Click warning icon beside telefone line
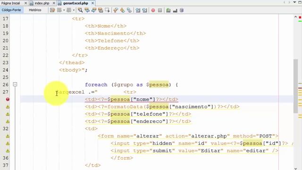 [x=8, y=114]
